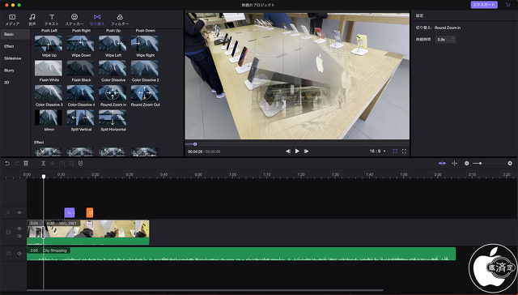Click the timeline playhead handle
518x295 pixels.
tap(43, 177)
